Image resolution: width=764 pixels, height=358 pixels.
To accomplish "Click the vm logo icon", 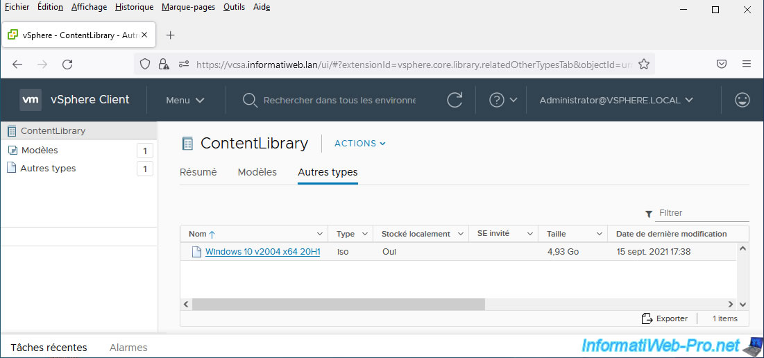I will [31, 100].
